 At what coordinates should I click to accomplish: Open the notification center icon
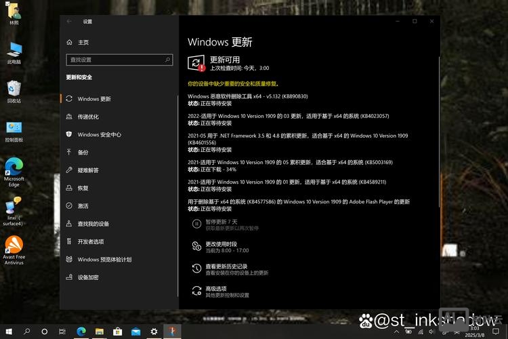496,332
